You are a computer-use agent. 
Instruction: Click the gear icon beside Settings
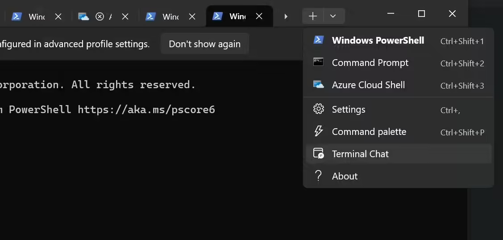[x=318, y=109]
